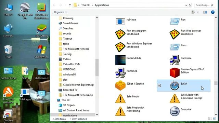This screenshot has height=123, width=219.
Task: Click navigation pane scroll up arrow
Action: click(97, 18)
